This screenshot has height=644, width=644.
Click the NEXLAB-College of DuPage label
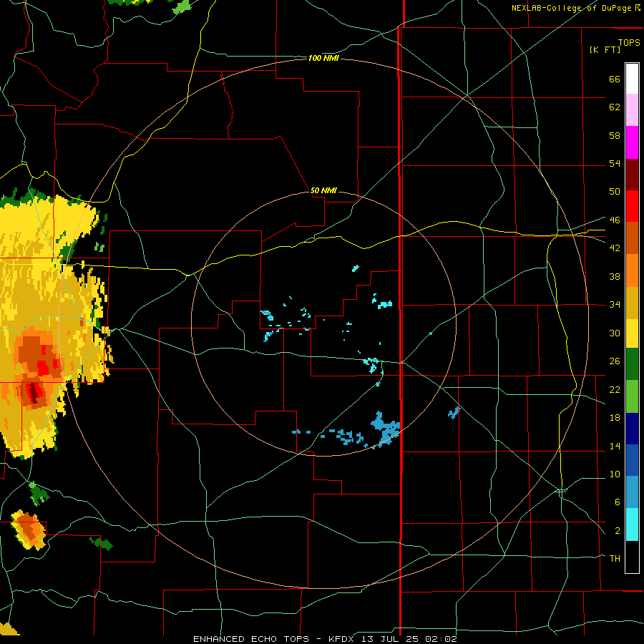click(572, 8)
